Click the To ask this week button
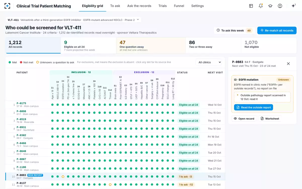This screenshot has height=189, width=302. point(234,30)
